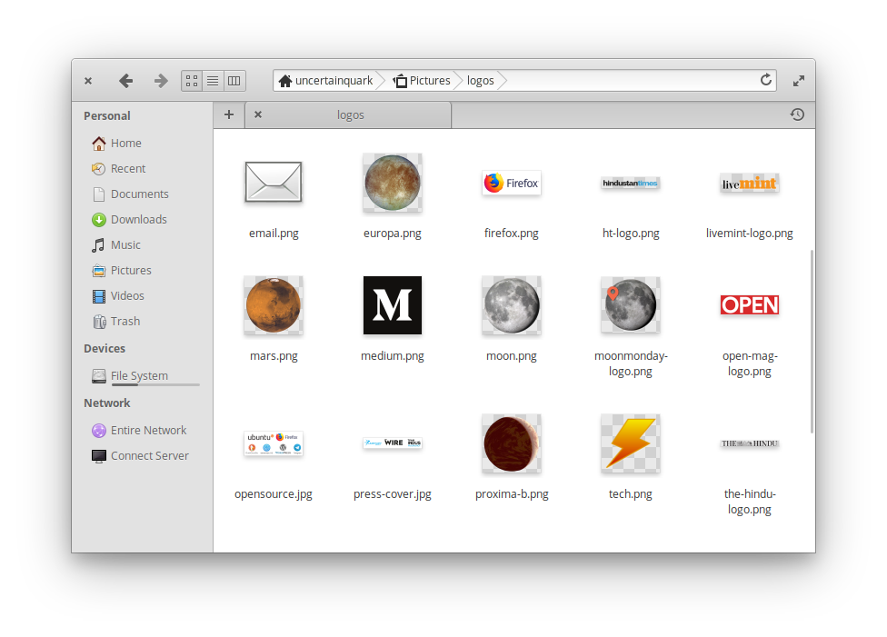887x637 pixels.
Task: Click the file name 'opensource.jpg'
Action: coord(274,493)
